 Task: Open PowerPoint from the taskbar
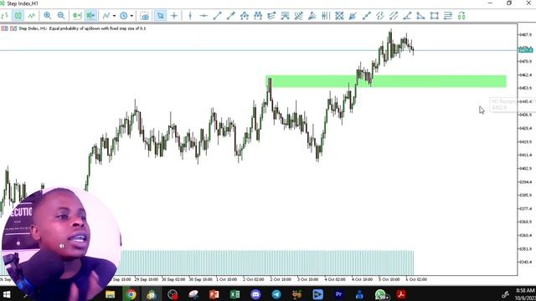click(x=214, y=294)
